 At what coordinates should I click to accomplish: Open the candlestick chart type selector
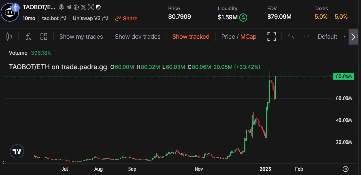click(x=9, y=36)
